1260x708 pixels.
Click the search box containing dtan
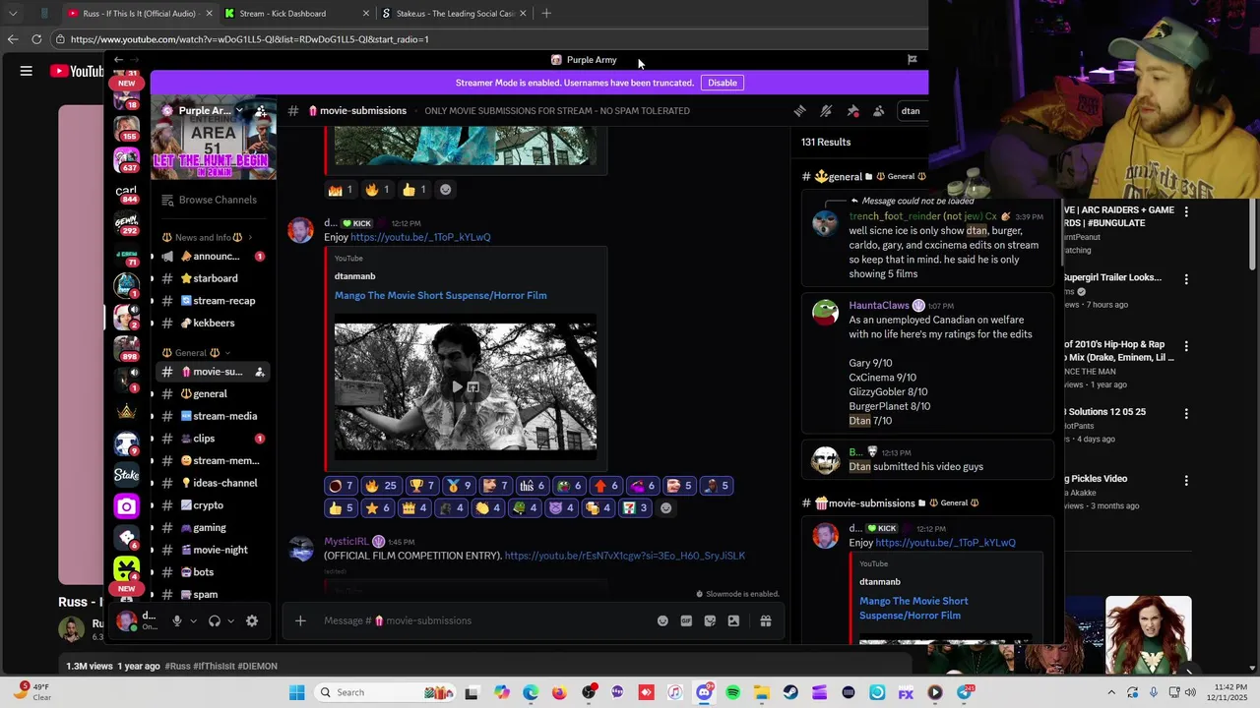912,111
